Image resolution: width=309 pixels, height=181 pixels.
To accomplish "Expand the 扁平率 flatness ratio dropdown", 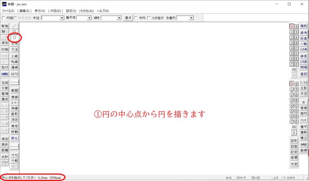I will pyautogui.click(x=89, y=18).
